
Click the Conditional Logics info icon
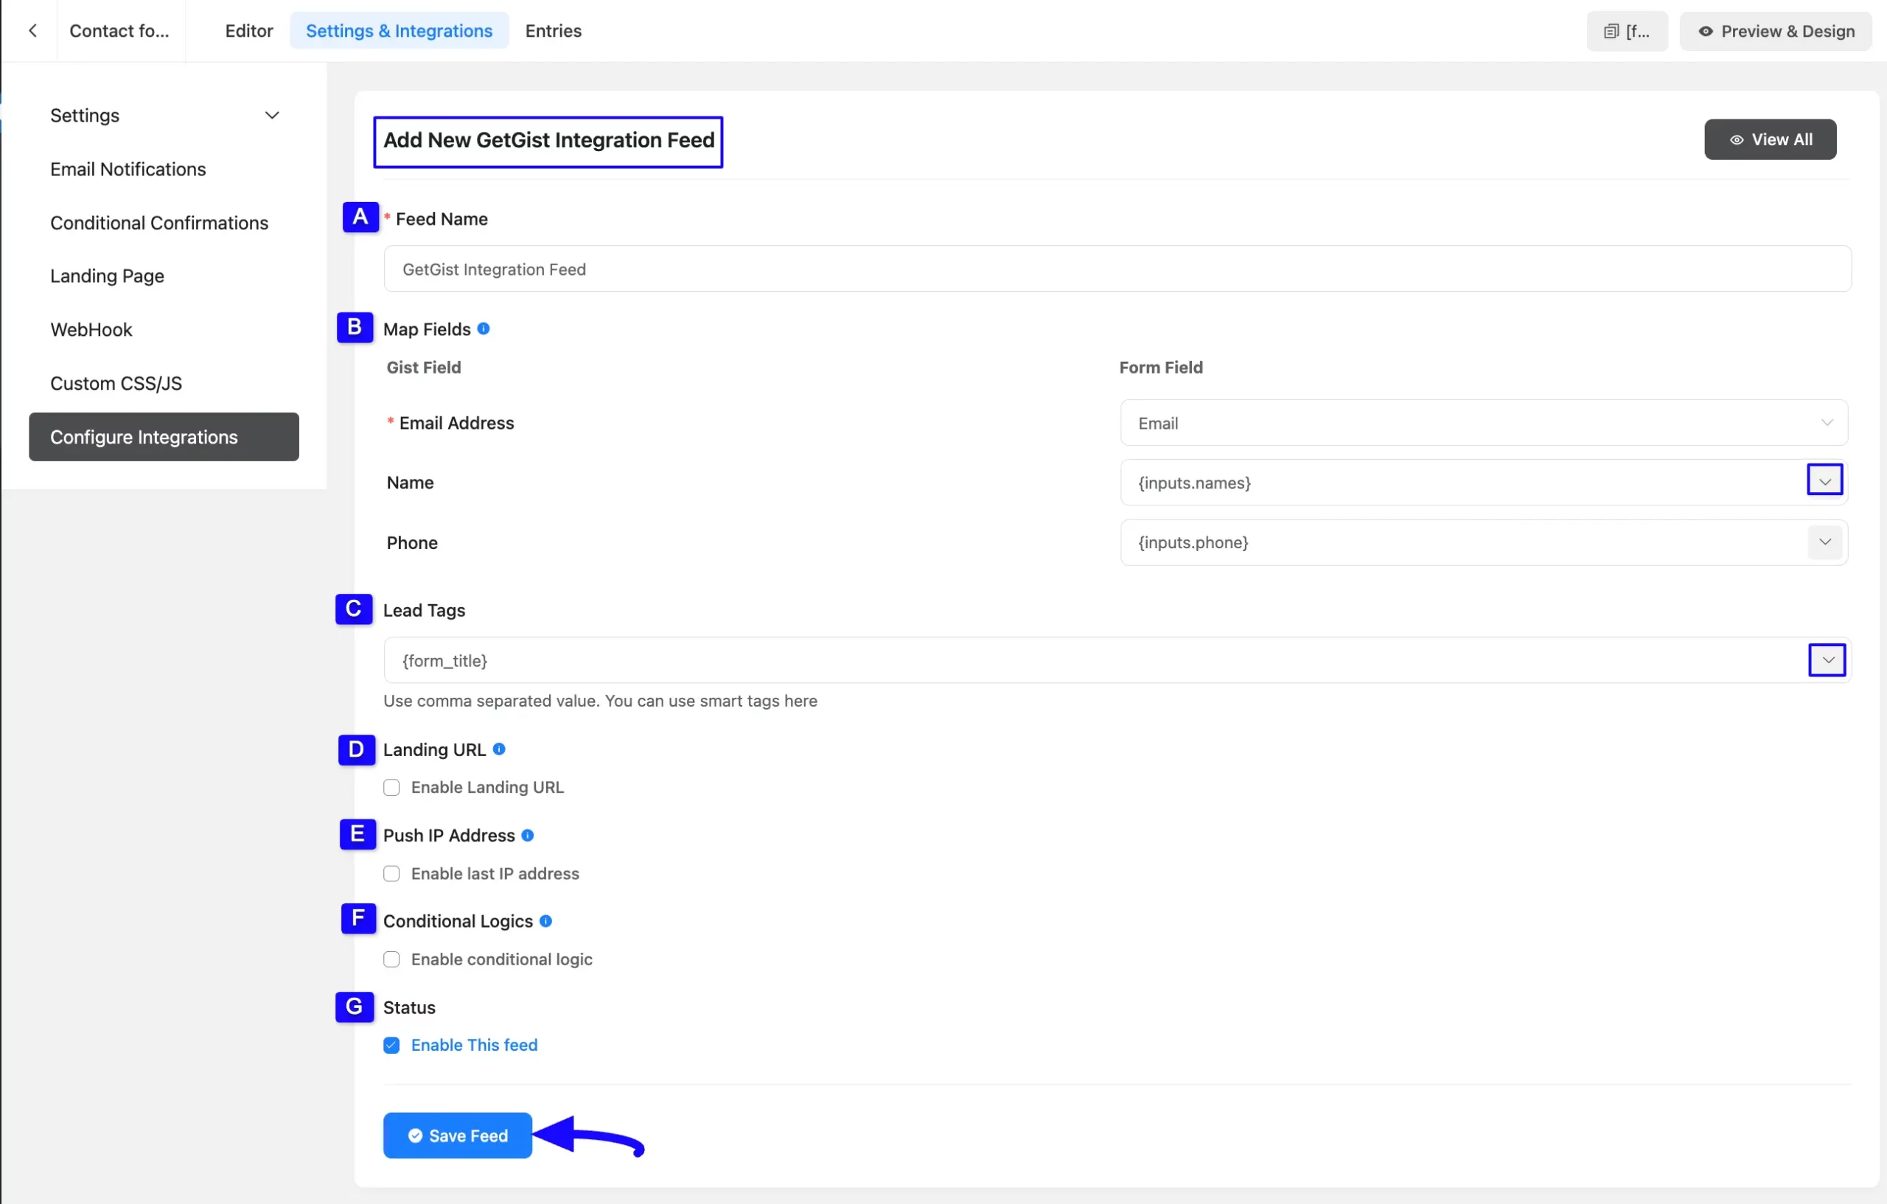pos(546,921)
